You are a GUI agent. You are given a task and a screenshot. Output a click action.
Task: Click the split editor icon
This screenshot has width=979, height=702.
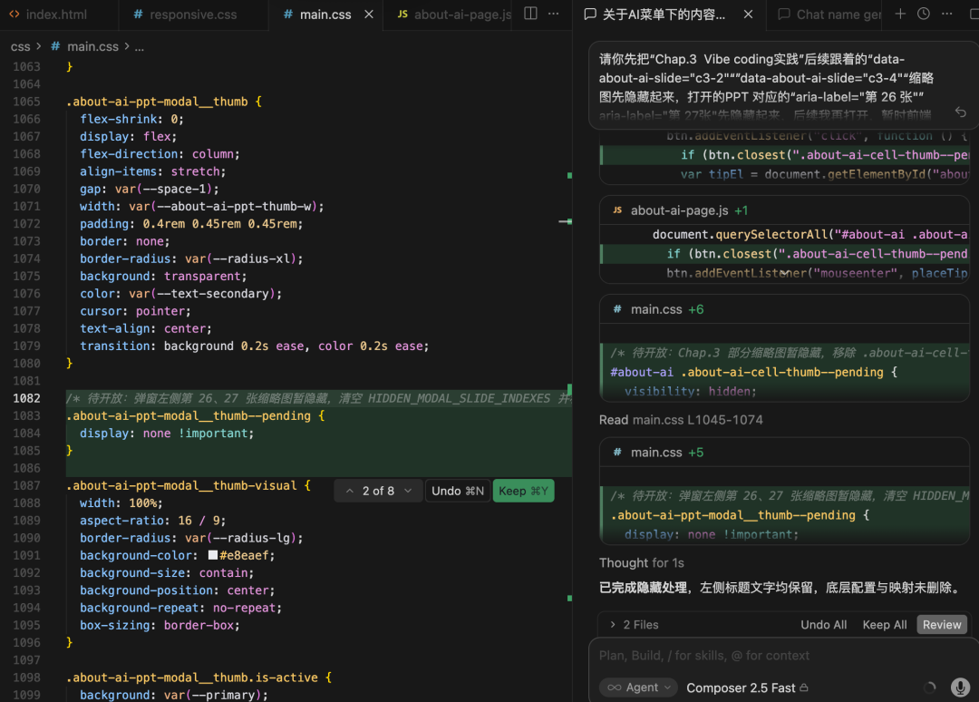click(x=530, y=14)
